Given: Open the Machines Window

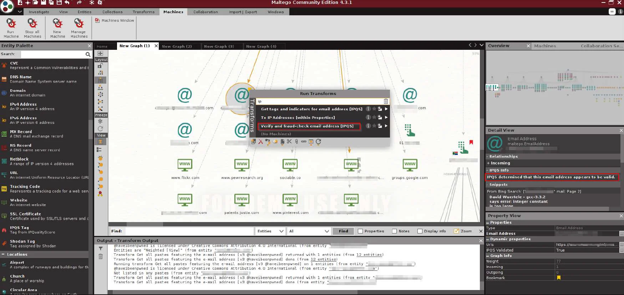Looking at the screenshot, I should (x=115, y=20).
